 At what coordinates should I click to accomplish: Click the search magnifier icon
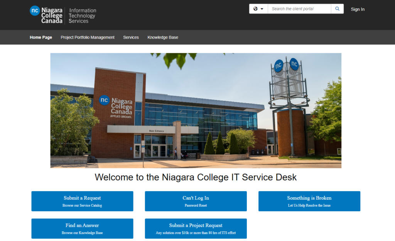(337, 8)
